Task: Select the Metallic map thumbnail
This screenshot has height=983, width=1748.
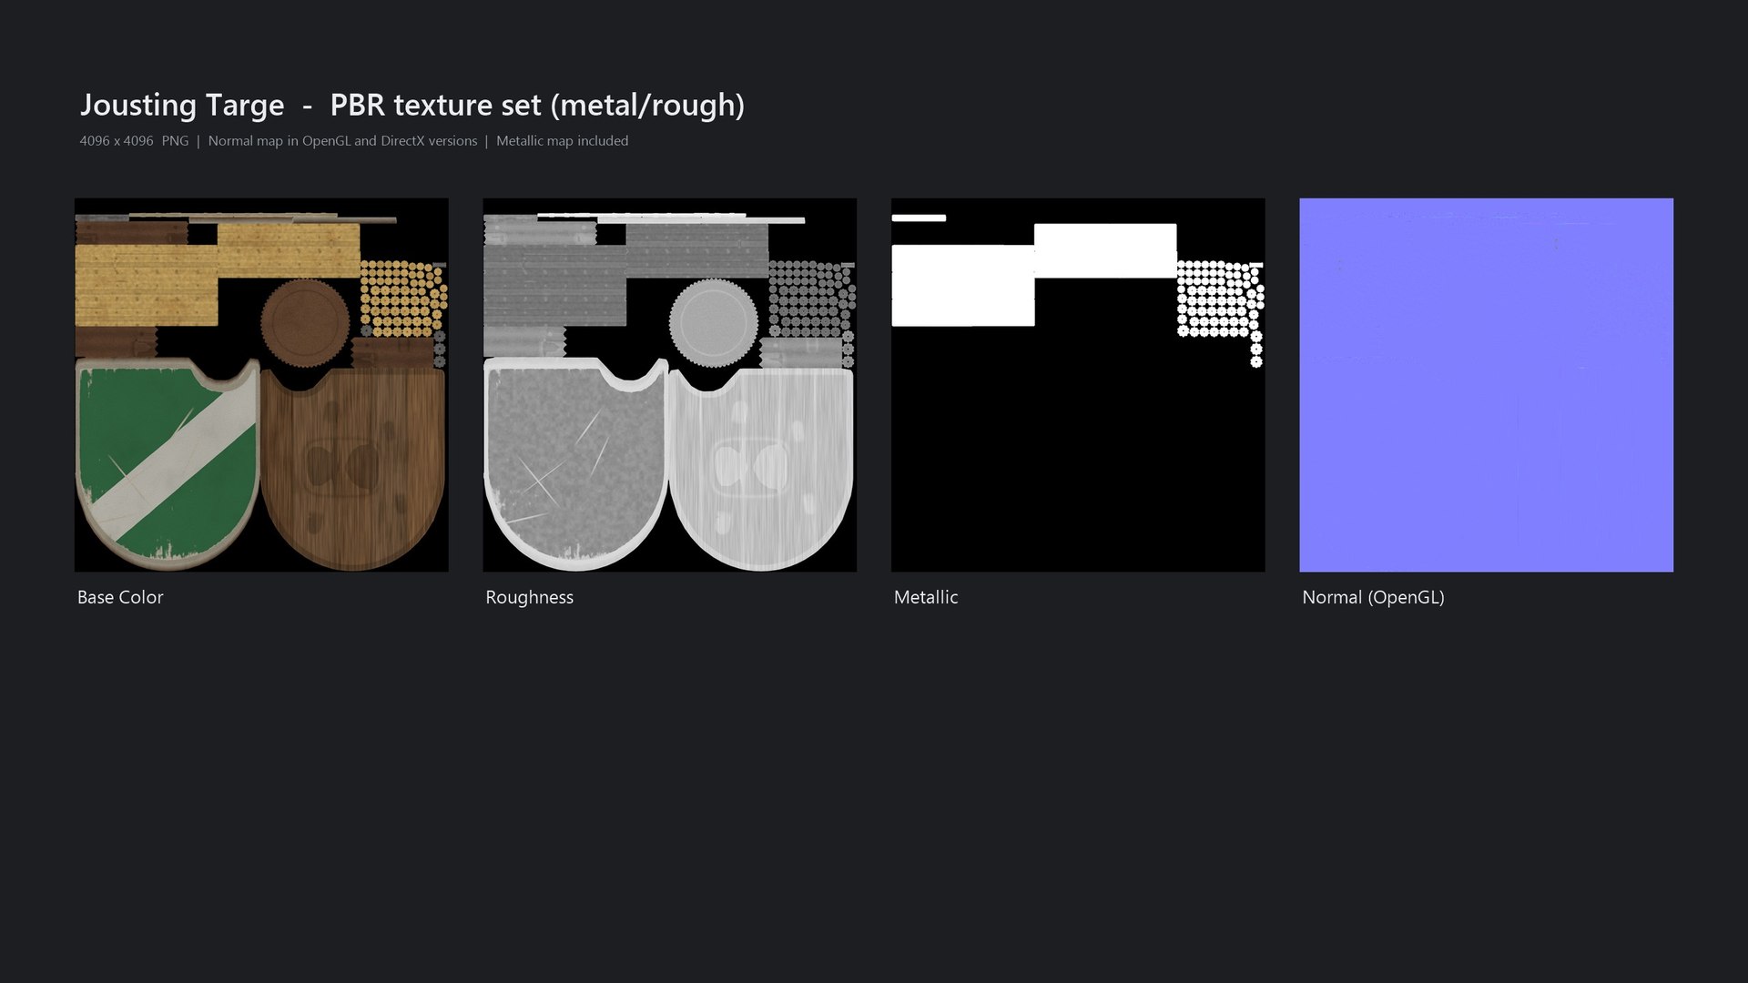Action: point(1078,385)
